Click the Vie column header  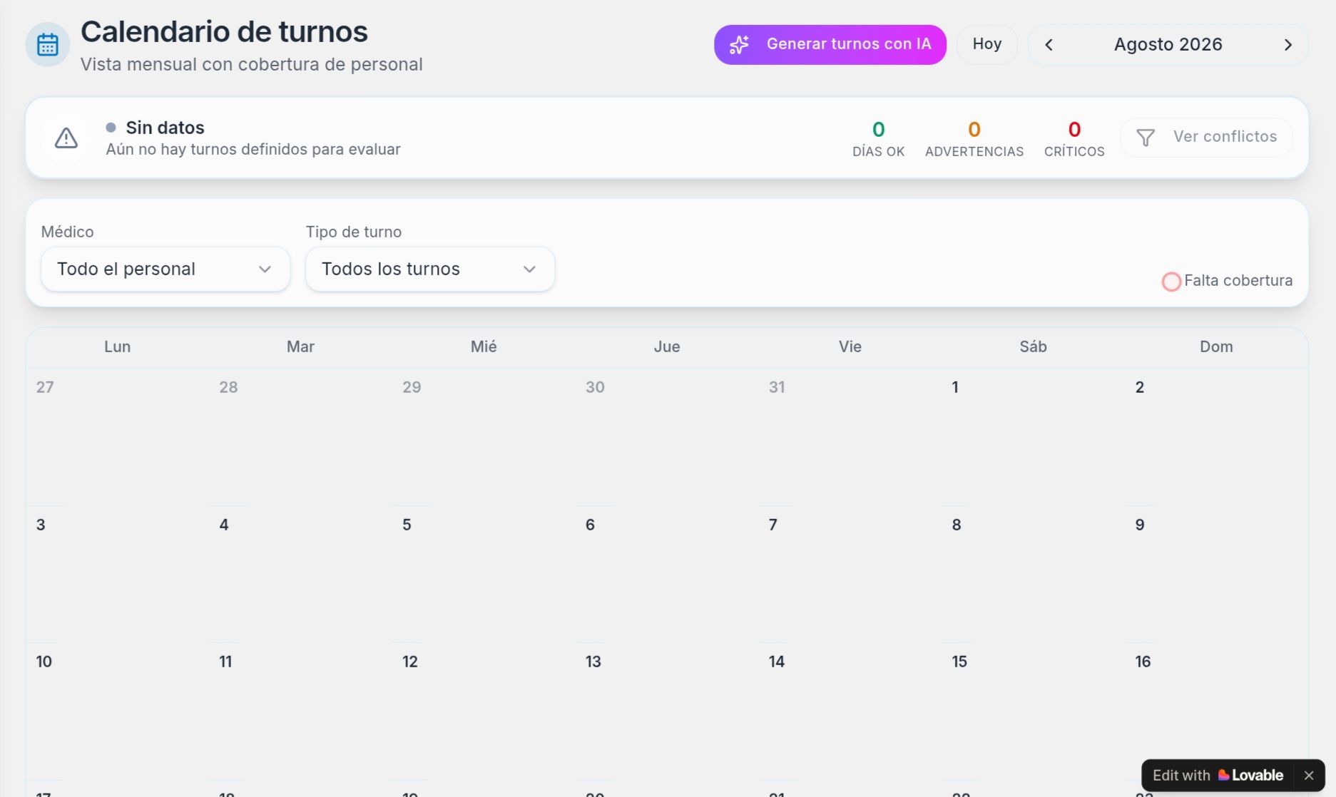[850, 347]
